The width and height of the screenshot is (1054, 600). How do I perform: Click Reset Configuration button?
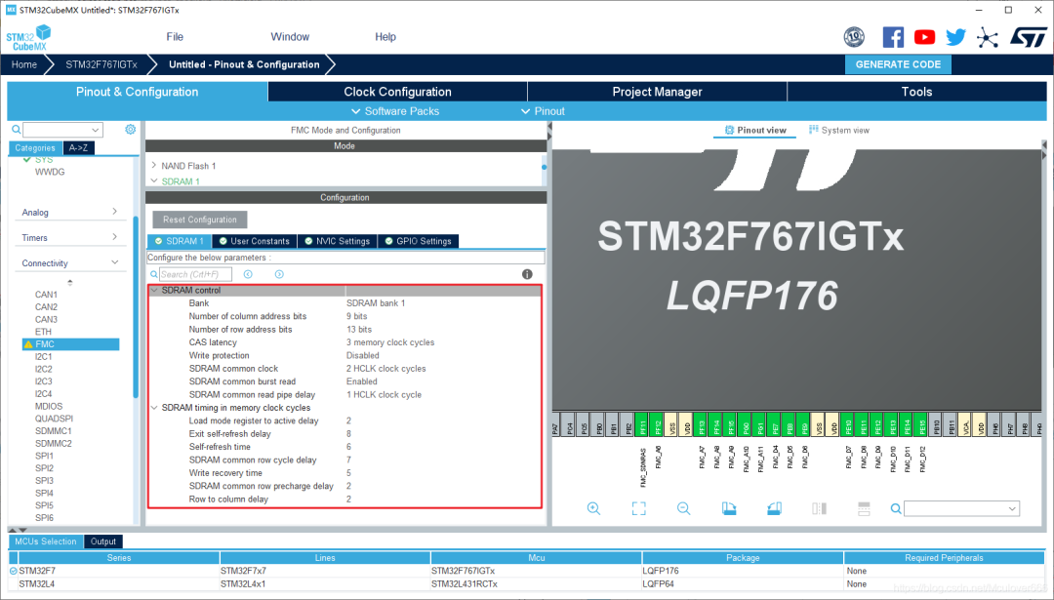pyautogui.click(x=200, y=220)
